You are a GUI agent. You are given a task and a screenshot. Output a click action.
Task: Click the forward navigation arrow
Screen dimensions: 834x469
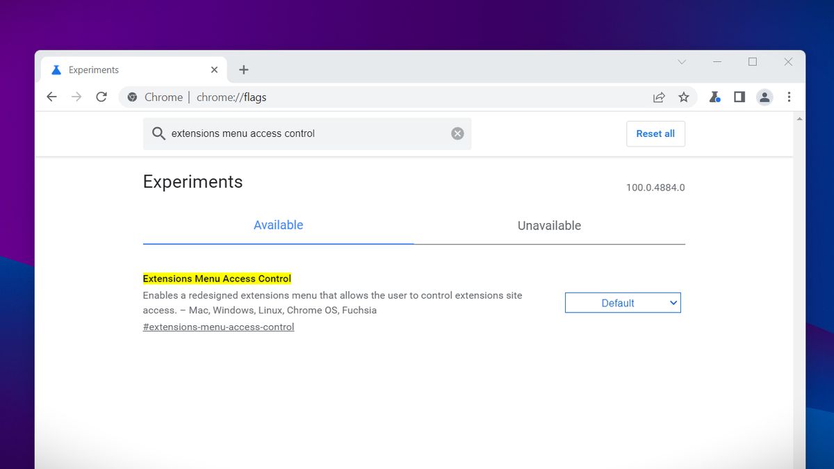(76, 97)
